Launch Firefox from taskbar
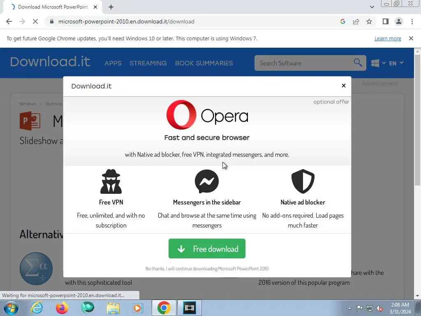 pos(62,308)
